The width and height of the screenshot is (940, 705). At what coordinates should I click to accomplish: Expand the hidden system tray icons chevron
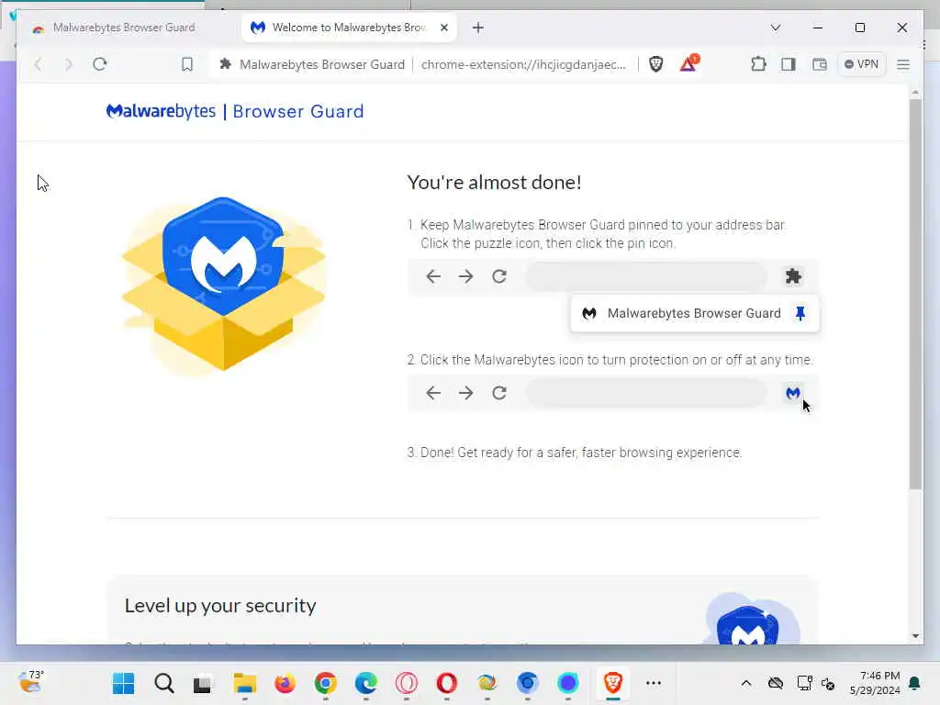pos(746,683)
